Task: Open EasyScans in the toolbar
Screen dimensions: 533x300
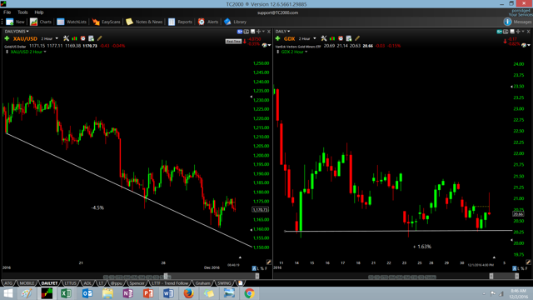Action: tap(106, 22)
